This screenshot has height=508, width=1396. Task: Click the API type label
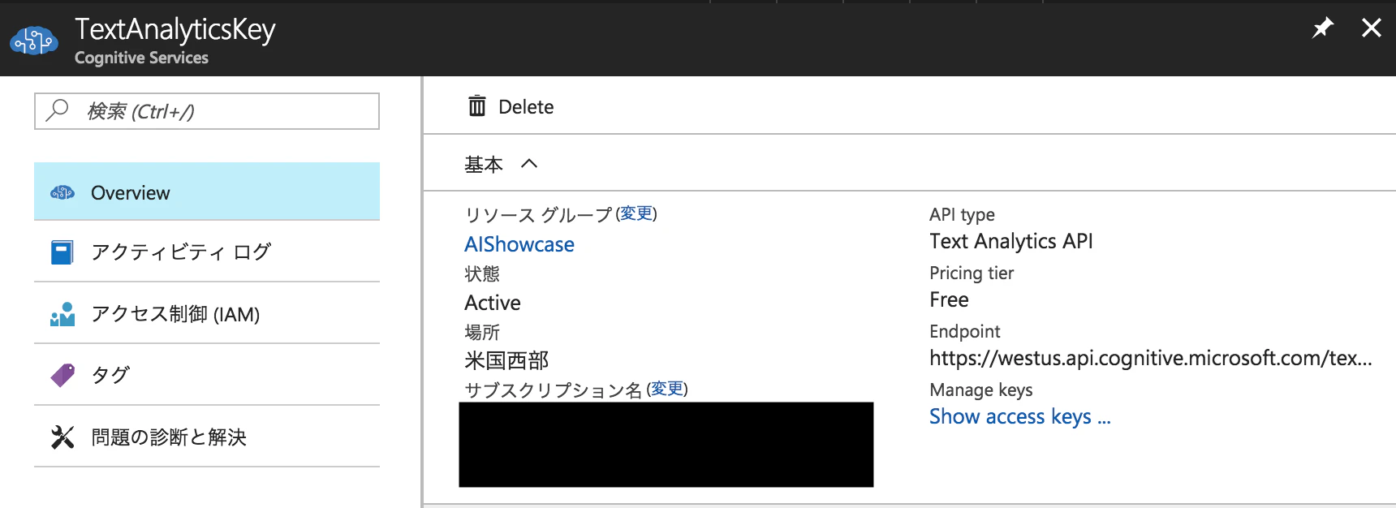click(962, 215)
